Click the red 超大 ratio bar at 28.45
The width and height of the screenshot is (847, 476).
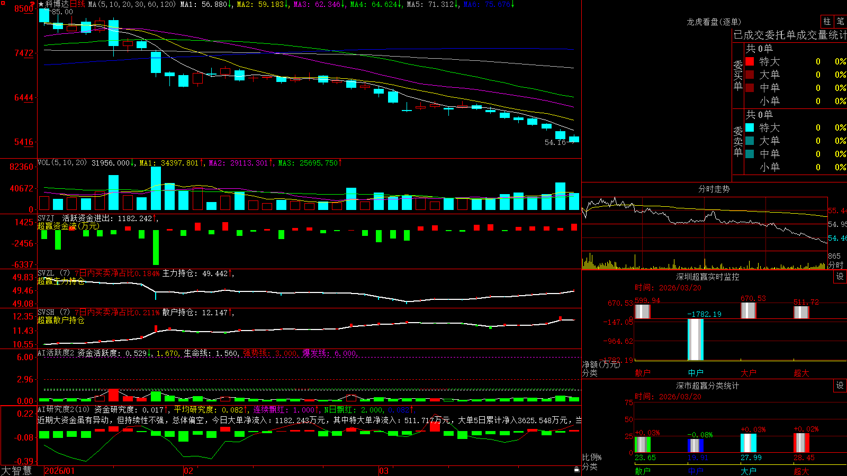tap(801, 443)
